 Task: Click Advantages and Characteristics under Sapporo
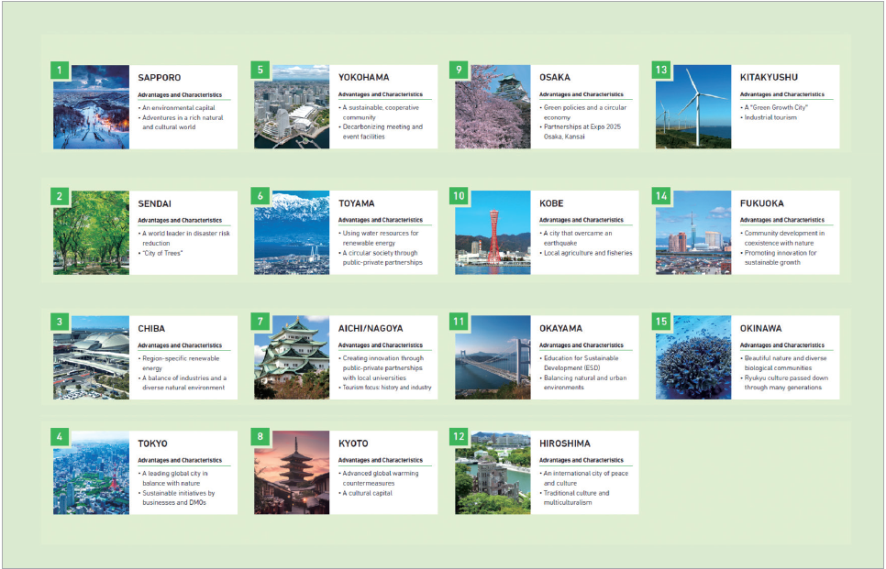click(x=180, y=94)
